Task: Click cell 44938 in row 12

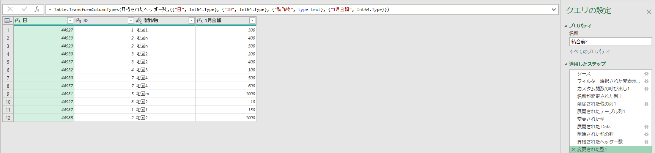Action: point(44,118)
